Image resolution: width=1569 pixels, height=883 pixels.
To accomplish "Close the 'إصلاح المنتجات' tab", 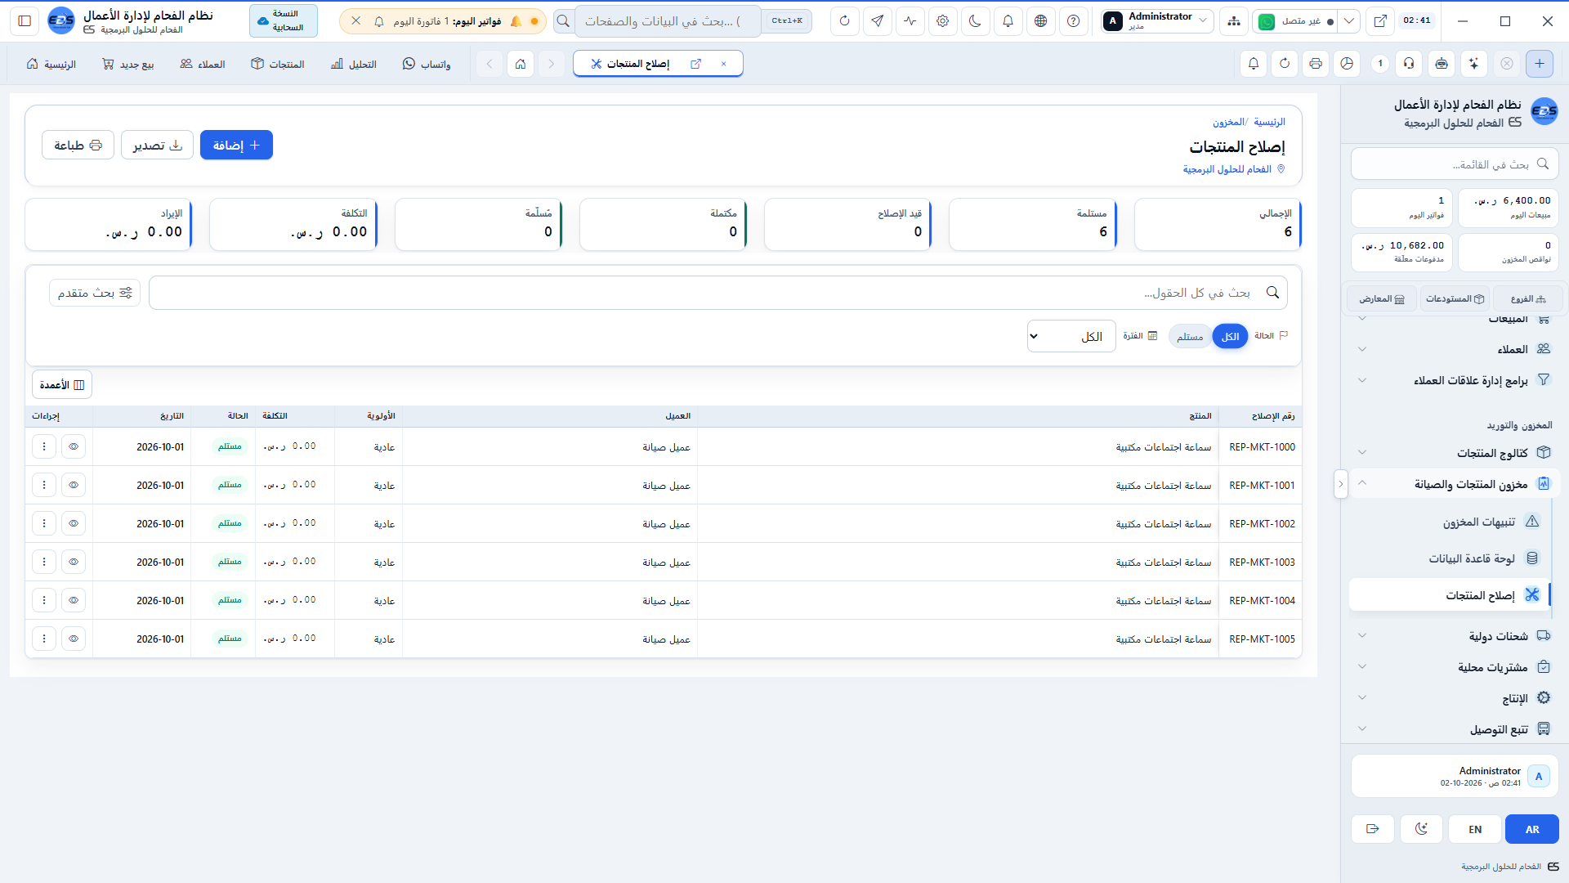I will [x=723, y=64].
